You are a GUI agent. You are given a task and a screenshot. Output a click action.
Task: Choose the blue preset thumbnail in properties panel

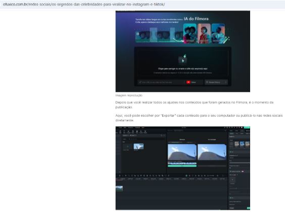coord(242,144)
